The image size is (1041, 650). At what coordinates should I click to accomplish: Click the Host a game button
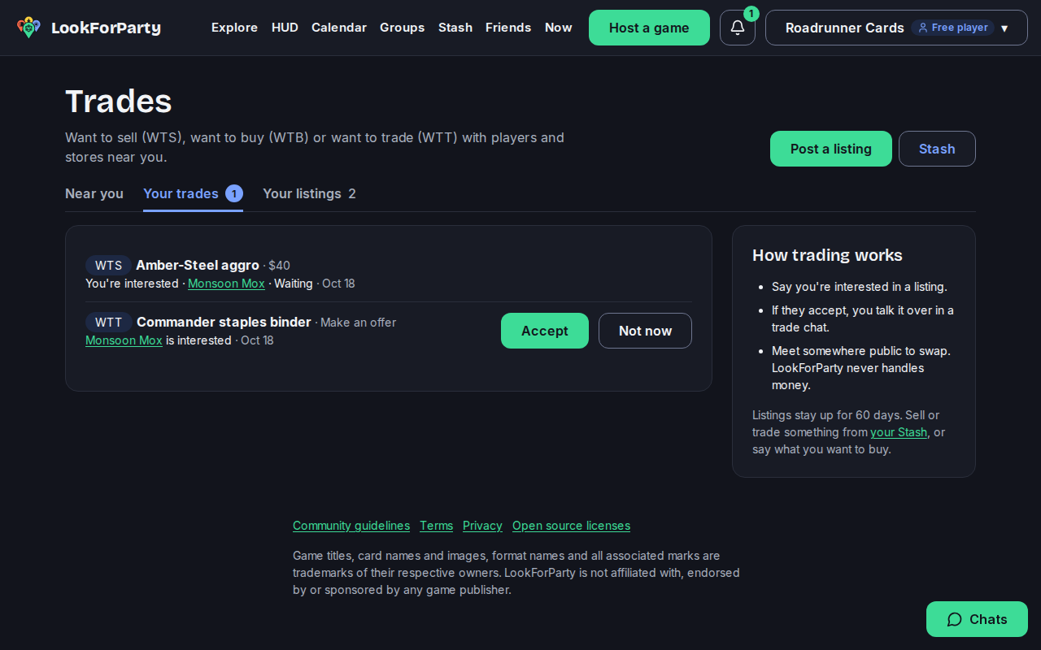coord(649,28)
